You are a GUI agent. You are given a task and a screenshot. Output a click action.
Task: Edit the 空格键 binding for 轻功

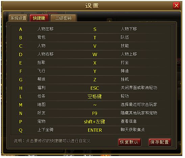[x=95, y=96]
